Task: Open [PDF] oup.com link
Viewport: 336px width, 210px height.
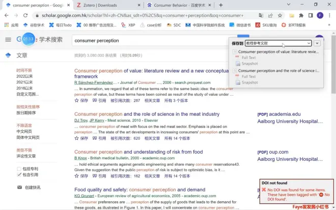Action: coord(273,152)
